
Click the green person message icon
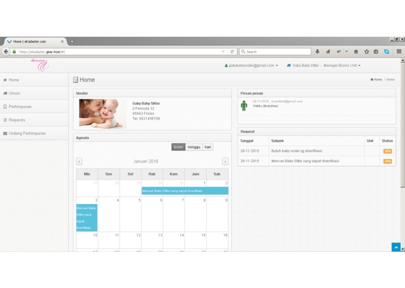[244, 106]
